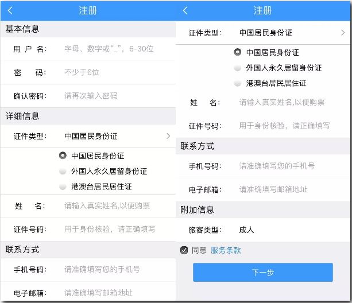
Task: Click the 姓名 field on the left screen
Action: [x=109, y=205]
